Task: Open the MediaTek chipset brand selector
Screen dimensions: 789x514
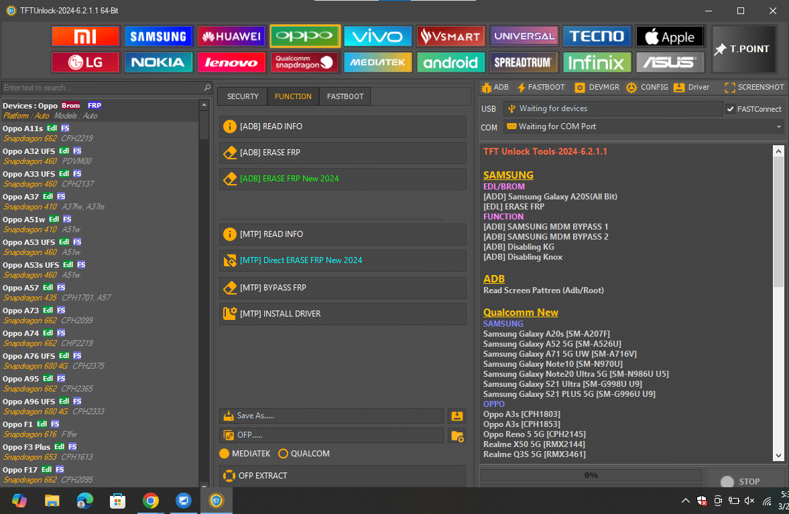Action: (377, 62)
